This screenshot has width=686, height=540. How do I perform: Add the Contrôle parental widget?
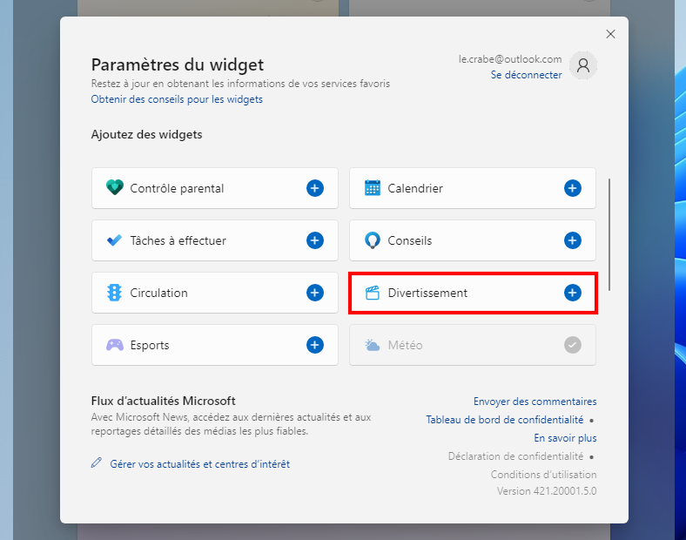tap(315, 188)
